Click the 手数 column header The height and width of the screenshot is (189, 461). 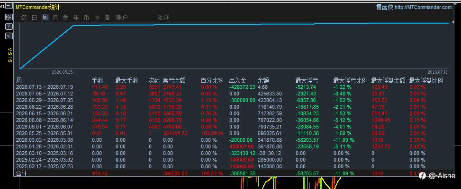98,81
